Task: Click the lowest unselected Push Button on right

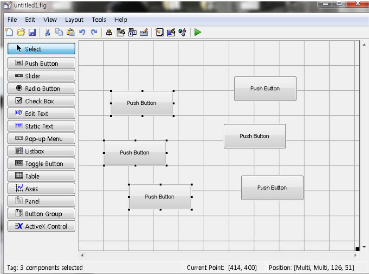Action: pos(272,188)
